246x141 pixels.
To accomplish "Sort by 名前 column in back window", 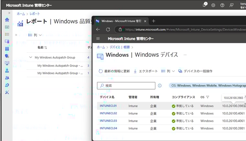I will coord(42,48).
